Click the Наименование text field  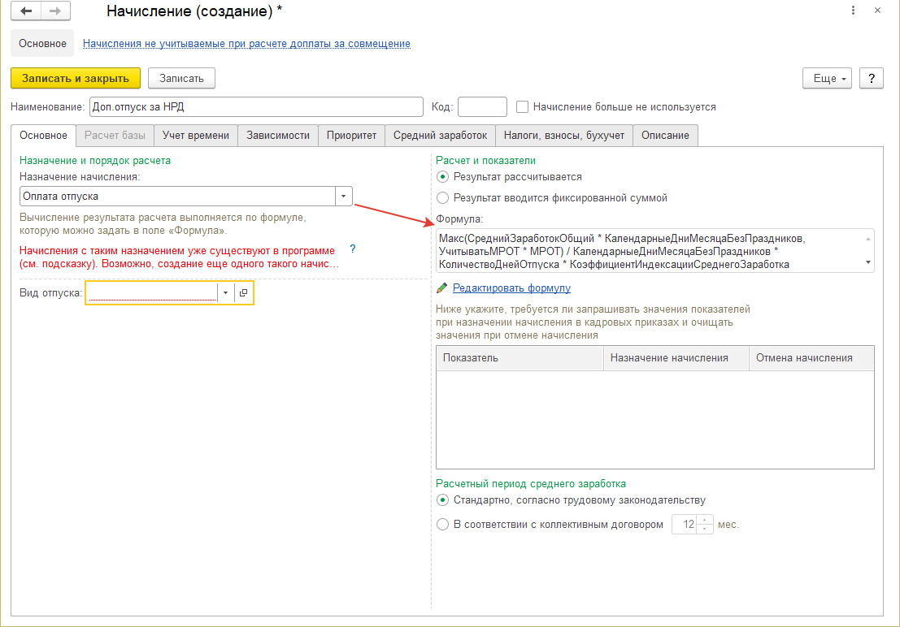256,106
